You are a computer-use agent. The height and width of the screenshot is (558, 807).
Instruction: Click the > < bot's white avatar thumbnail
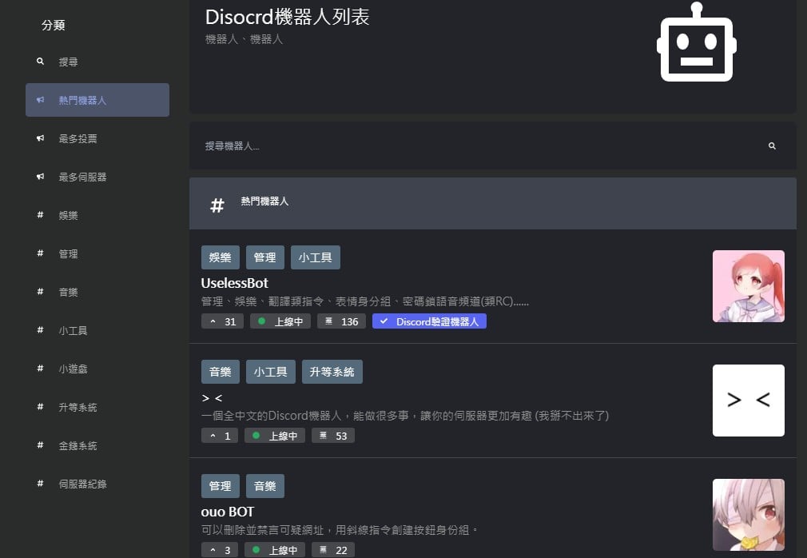click(749, 401)
